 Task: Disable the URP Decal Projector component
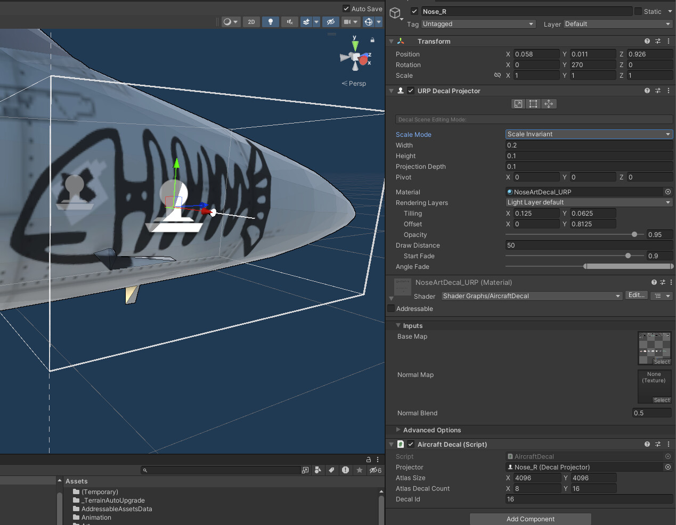click(x=410, y=91)
